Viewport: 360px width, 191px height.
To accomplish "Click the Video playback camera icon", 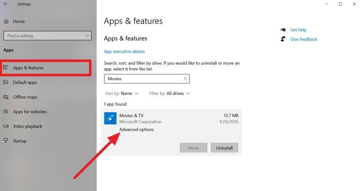I will click(6, 126).
